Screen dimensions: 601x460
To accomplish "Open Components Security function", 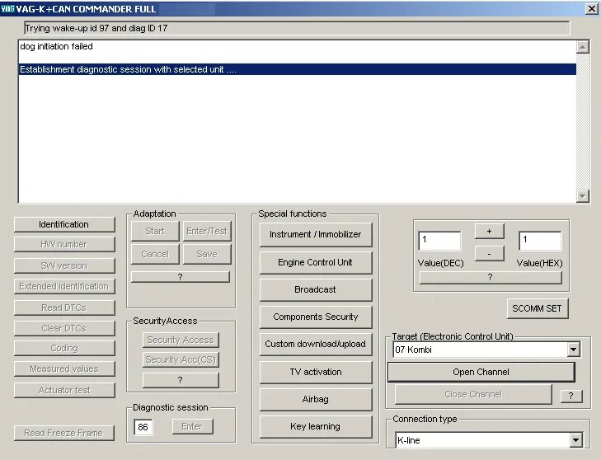I will pyautogui.click(x=316, y=317).
